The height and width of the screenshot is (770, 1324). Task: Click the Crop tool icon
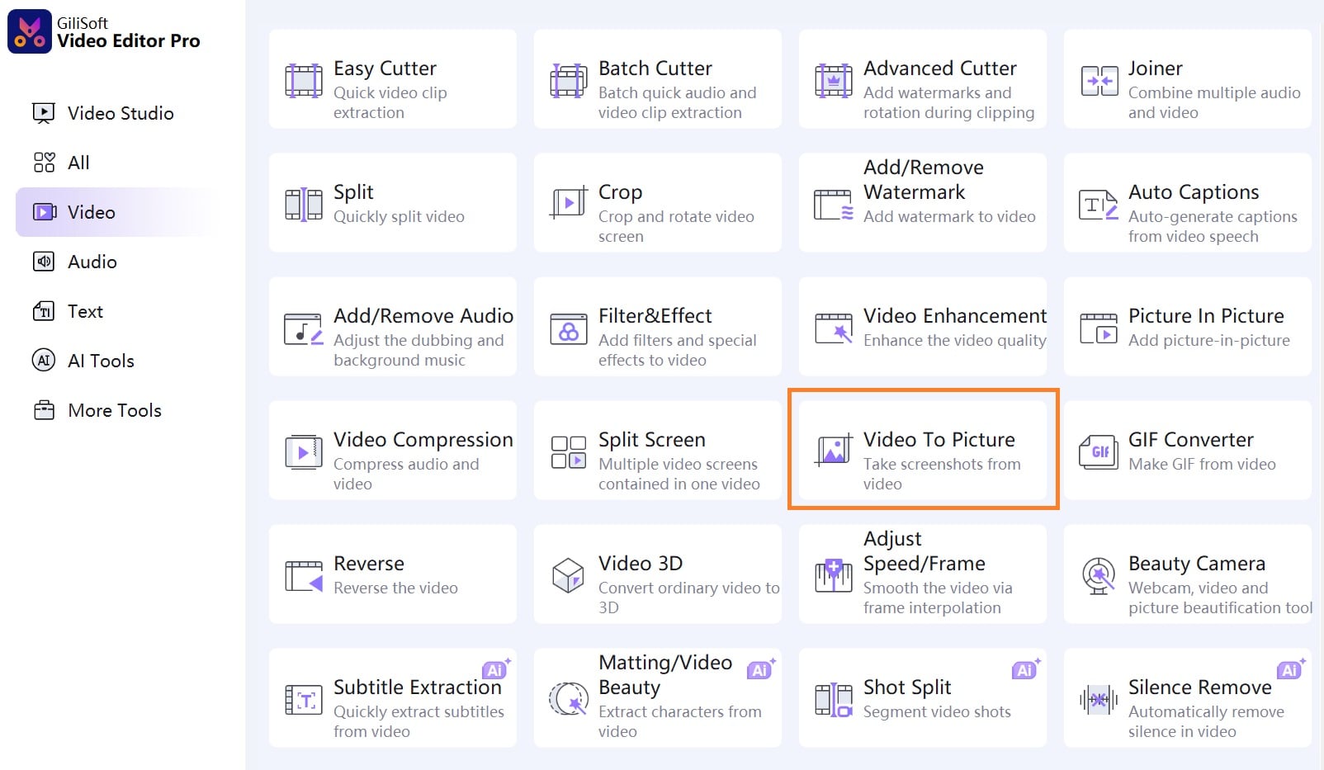569,203
